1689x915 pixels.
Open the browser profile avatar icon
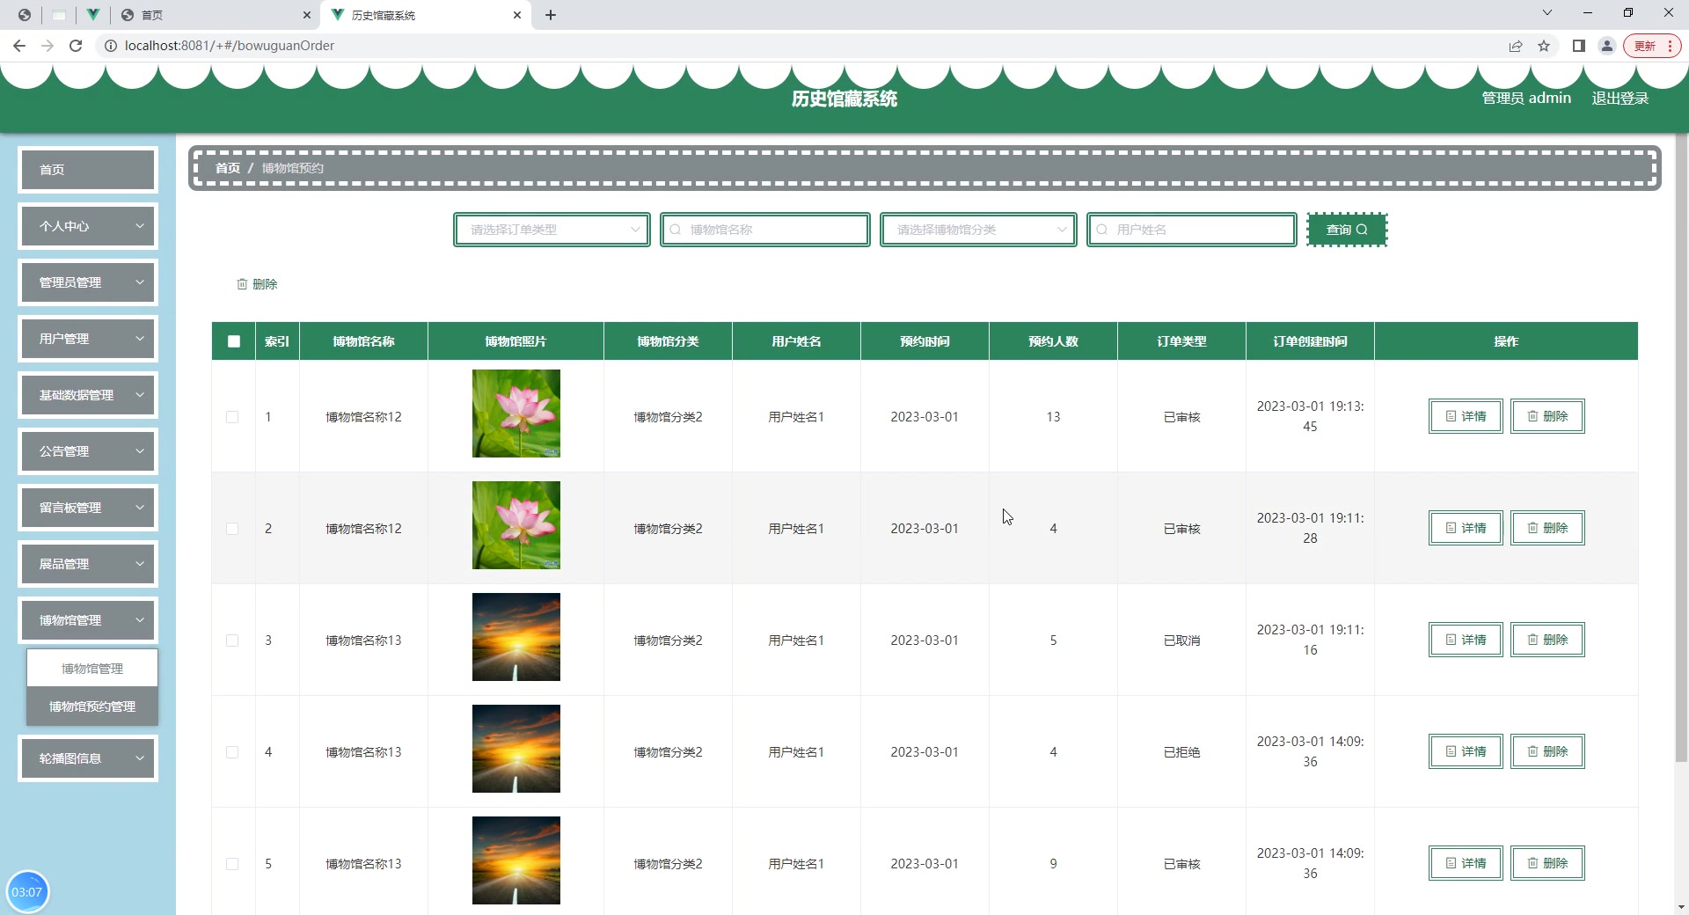pos(1607,46)
